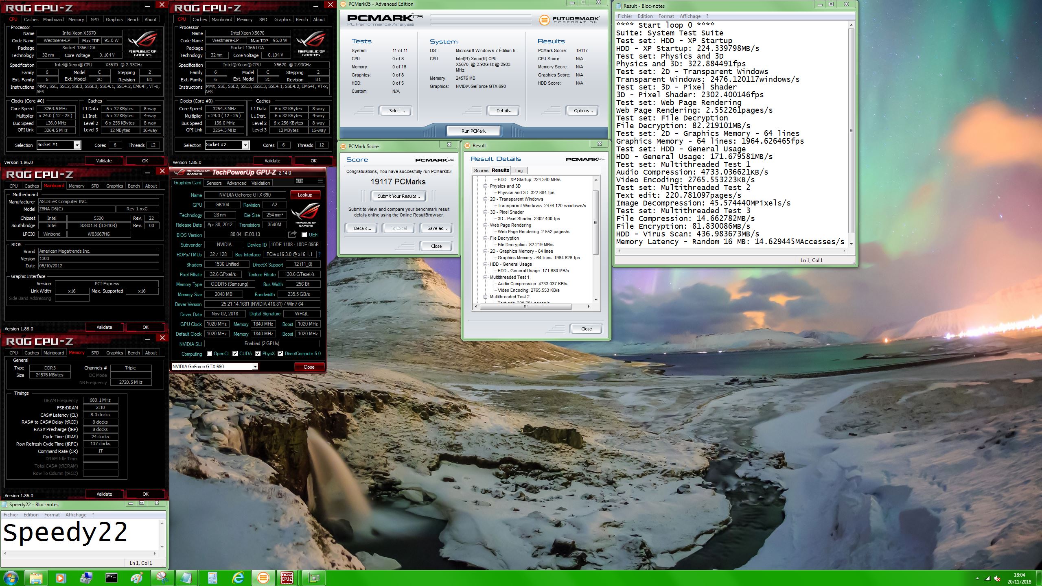
Task: Collapse the Multithreaded Test 1 node
Action: click(x=485, y=277)
